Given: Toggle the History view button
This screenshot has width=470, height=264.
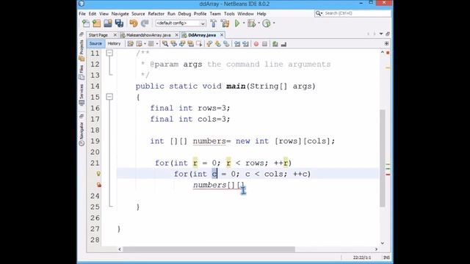Looking at the screenshot, I should pos(114,44).
